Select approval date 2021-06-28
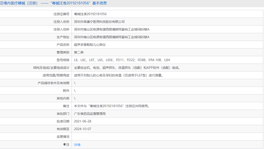 click(83, 121)
